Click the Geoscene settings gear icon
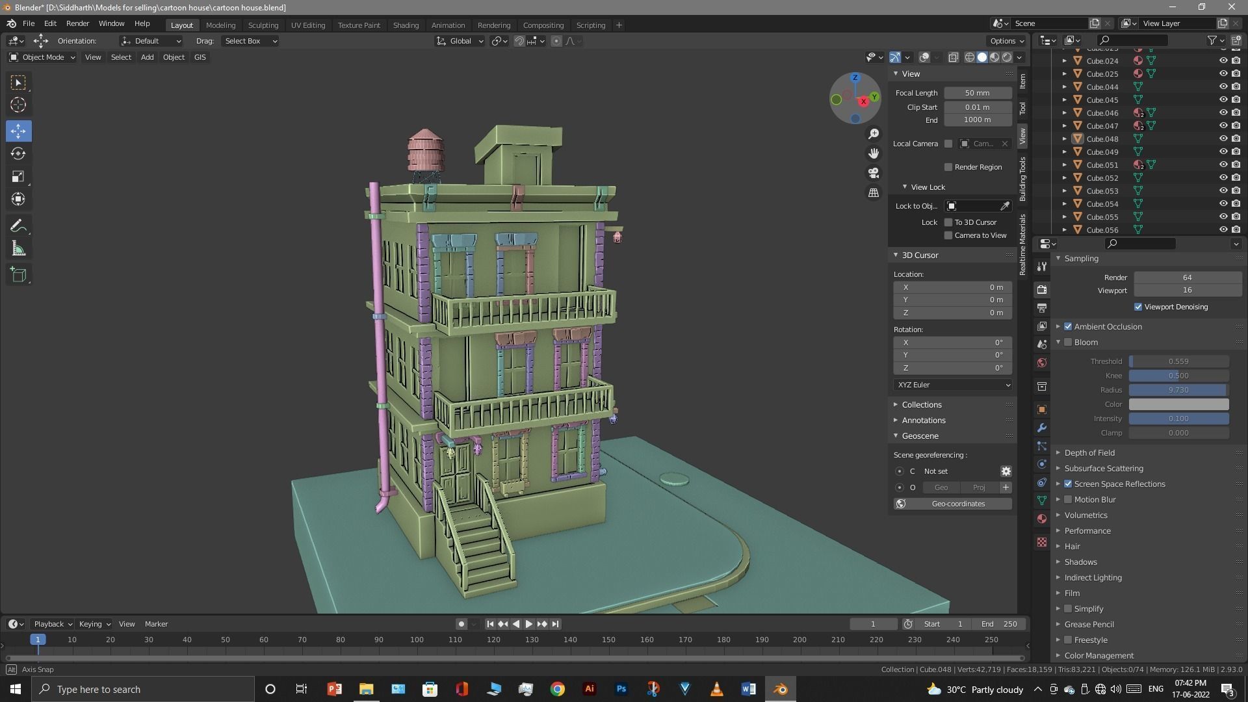Image resolution: width=1248 pixels, height=702 pixels. point(1006,471)
